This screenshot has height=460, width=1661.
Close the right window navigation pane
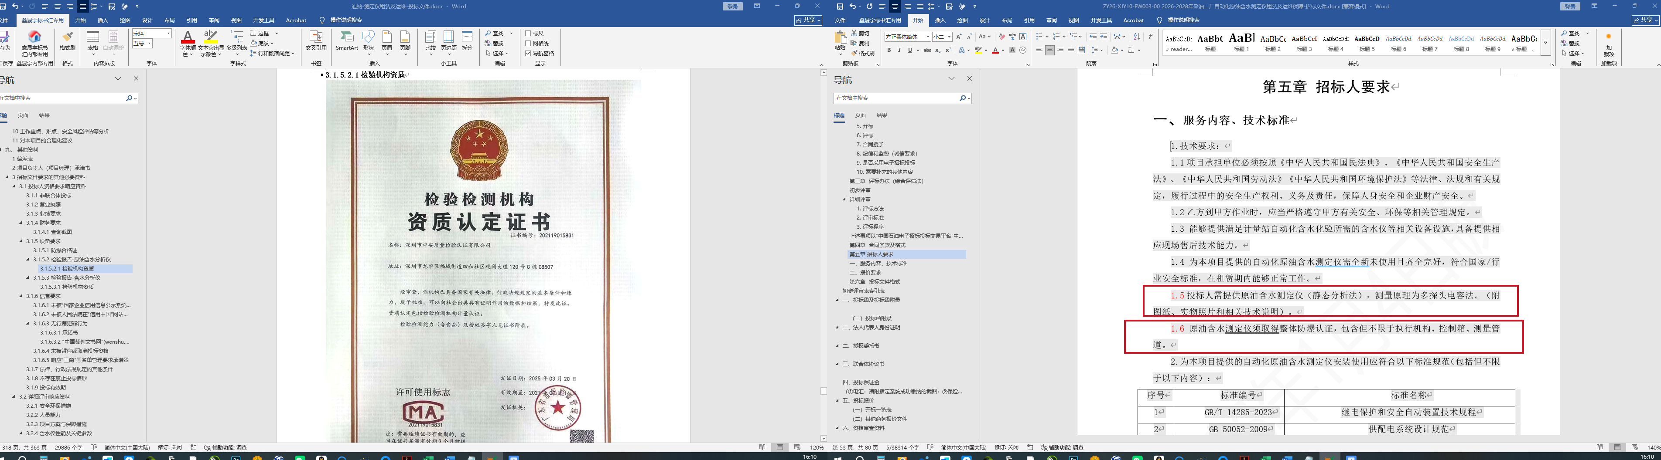click(x=969, y=78)
